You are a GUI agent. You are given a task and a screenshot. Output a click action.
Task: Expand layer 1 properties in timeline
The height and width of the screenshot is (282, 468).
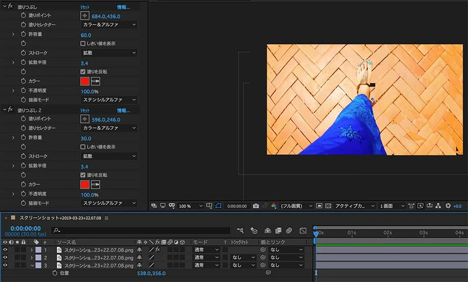[x=32, y=250]
